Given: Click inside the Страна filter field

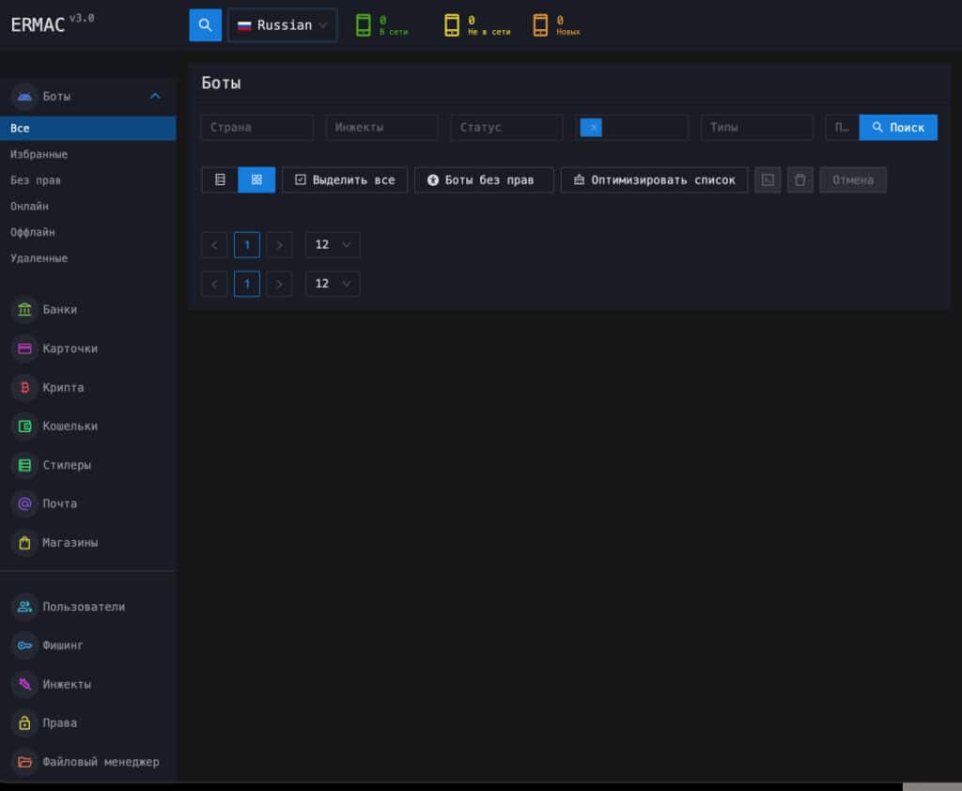Looking at the screenshot, I should 256,127.
